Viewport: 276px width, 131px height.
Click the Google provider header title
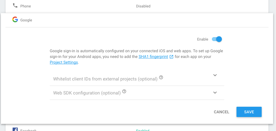(26, 20)
